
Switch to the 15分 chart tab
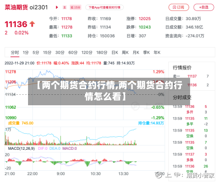(x=47, y=52)
